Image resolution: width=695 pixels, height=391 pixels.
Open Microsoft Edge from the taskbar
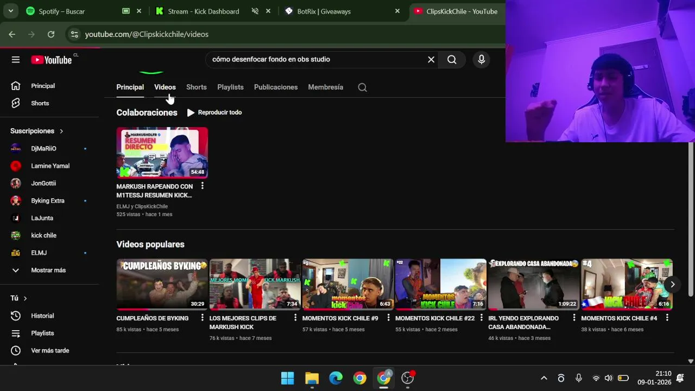click(x=336, y=378)
